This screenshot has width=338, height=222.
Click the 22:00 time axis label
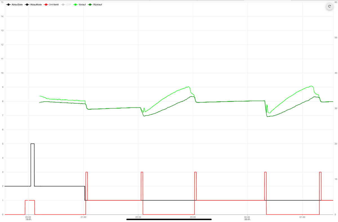138,217
